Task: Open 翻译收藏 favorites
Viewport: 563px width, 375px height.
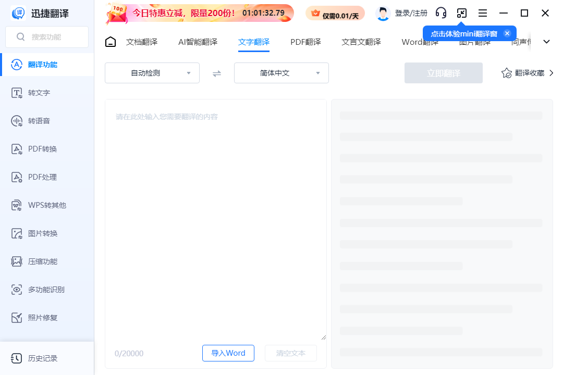Action: click(x=527, y=73)
